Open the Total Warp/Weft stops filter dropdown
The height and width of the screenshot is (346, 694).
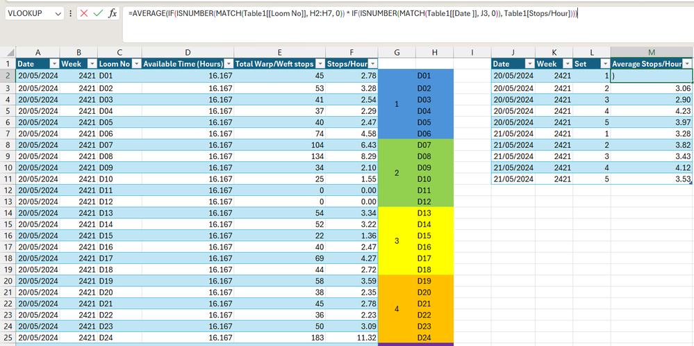click(320, 64)
